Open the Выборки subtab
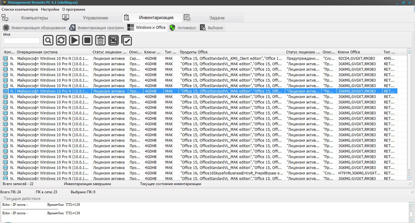Image resolution: width=415 pixels, height=223 pixels. (212, 28)
